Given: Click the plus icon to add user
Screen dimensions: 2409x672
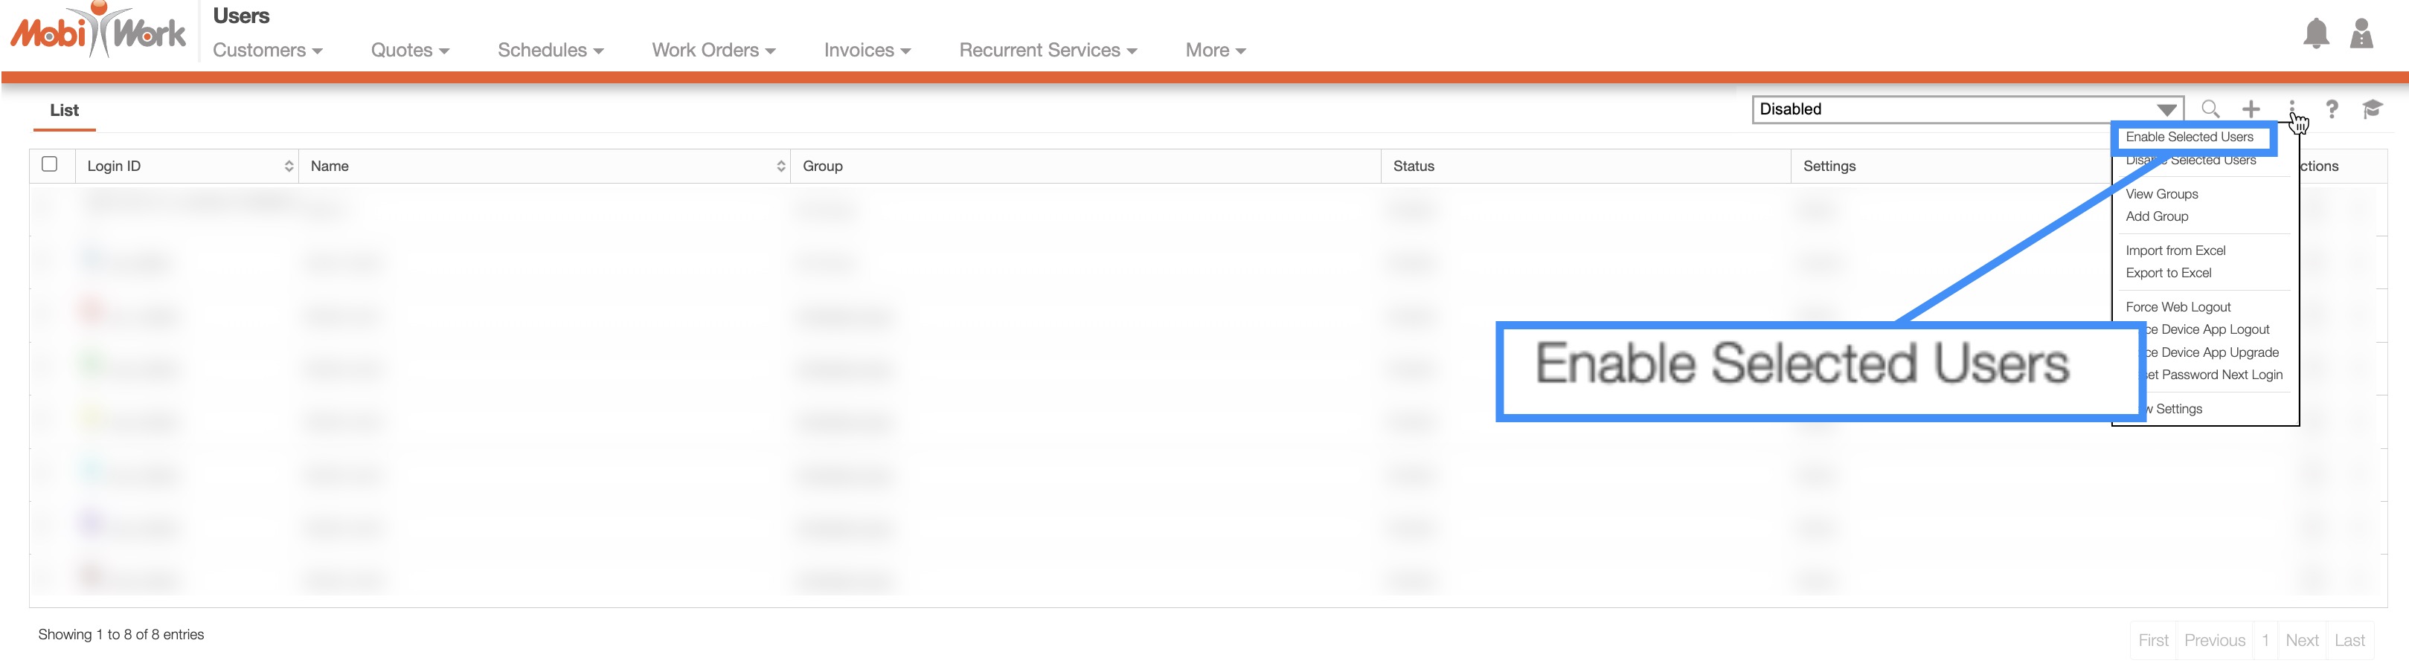Looking at the screenshot, I should point(2251,109).
